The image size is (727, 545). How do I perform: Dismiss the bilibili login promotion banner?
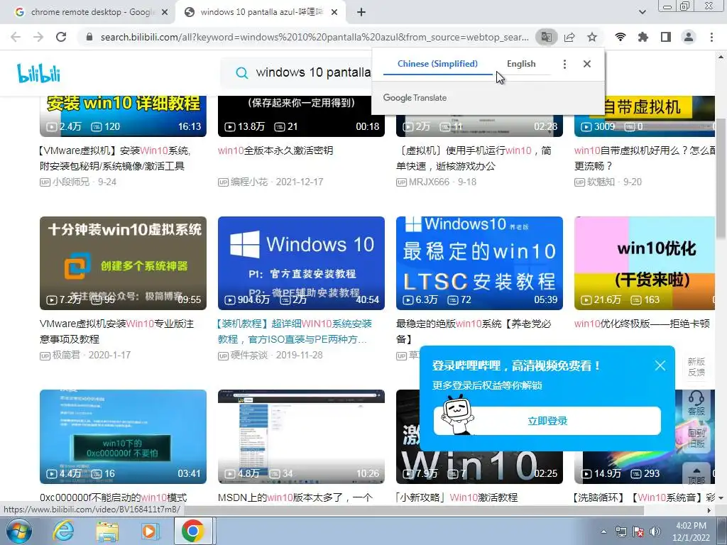tap(660, 365)
